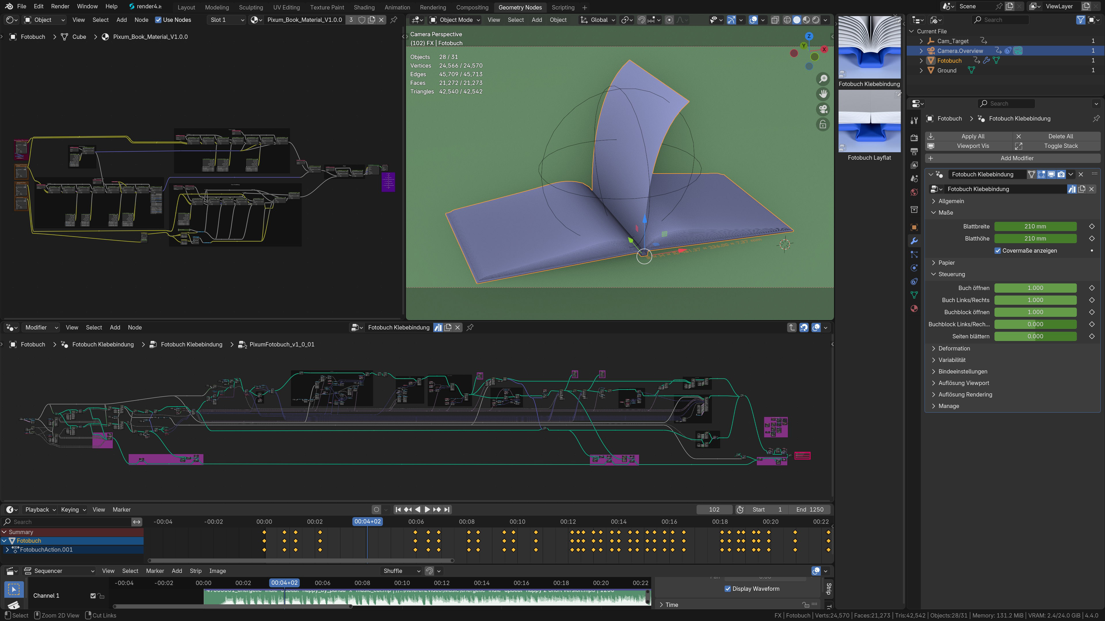The height and width of the screenshot is (621, 1105).
Task: Click lock camera to view icon
Action: pos(823,124)
